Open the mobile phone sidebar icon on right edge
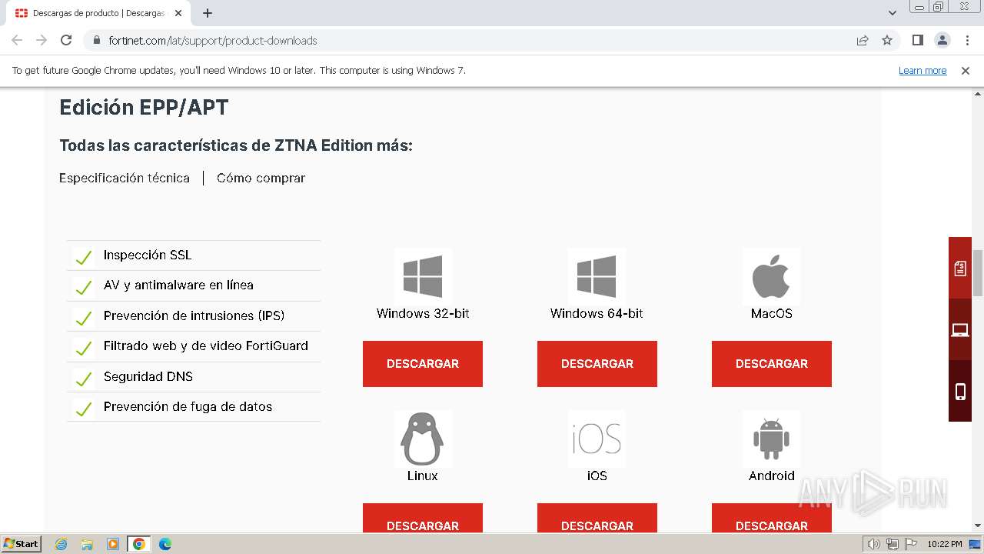This screenshot has width=984, height=554. click(x=960, y=392)
